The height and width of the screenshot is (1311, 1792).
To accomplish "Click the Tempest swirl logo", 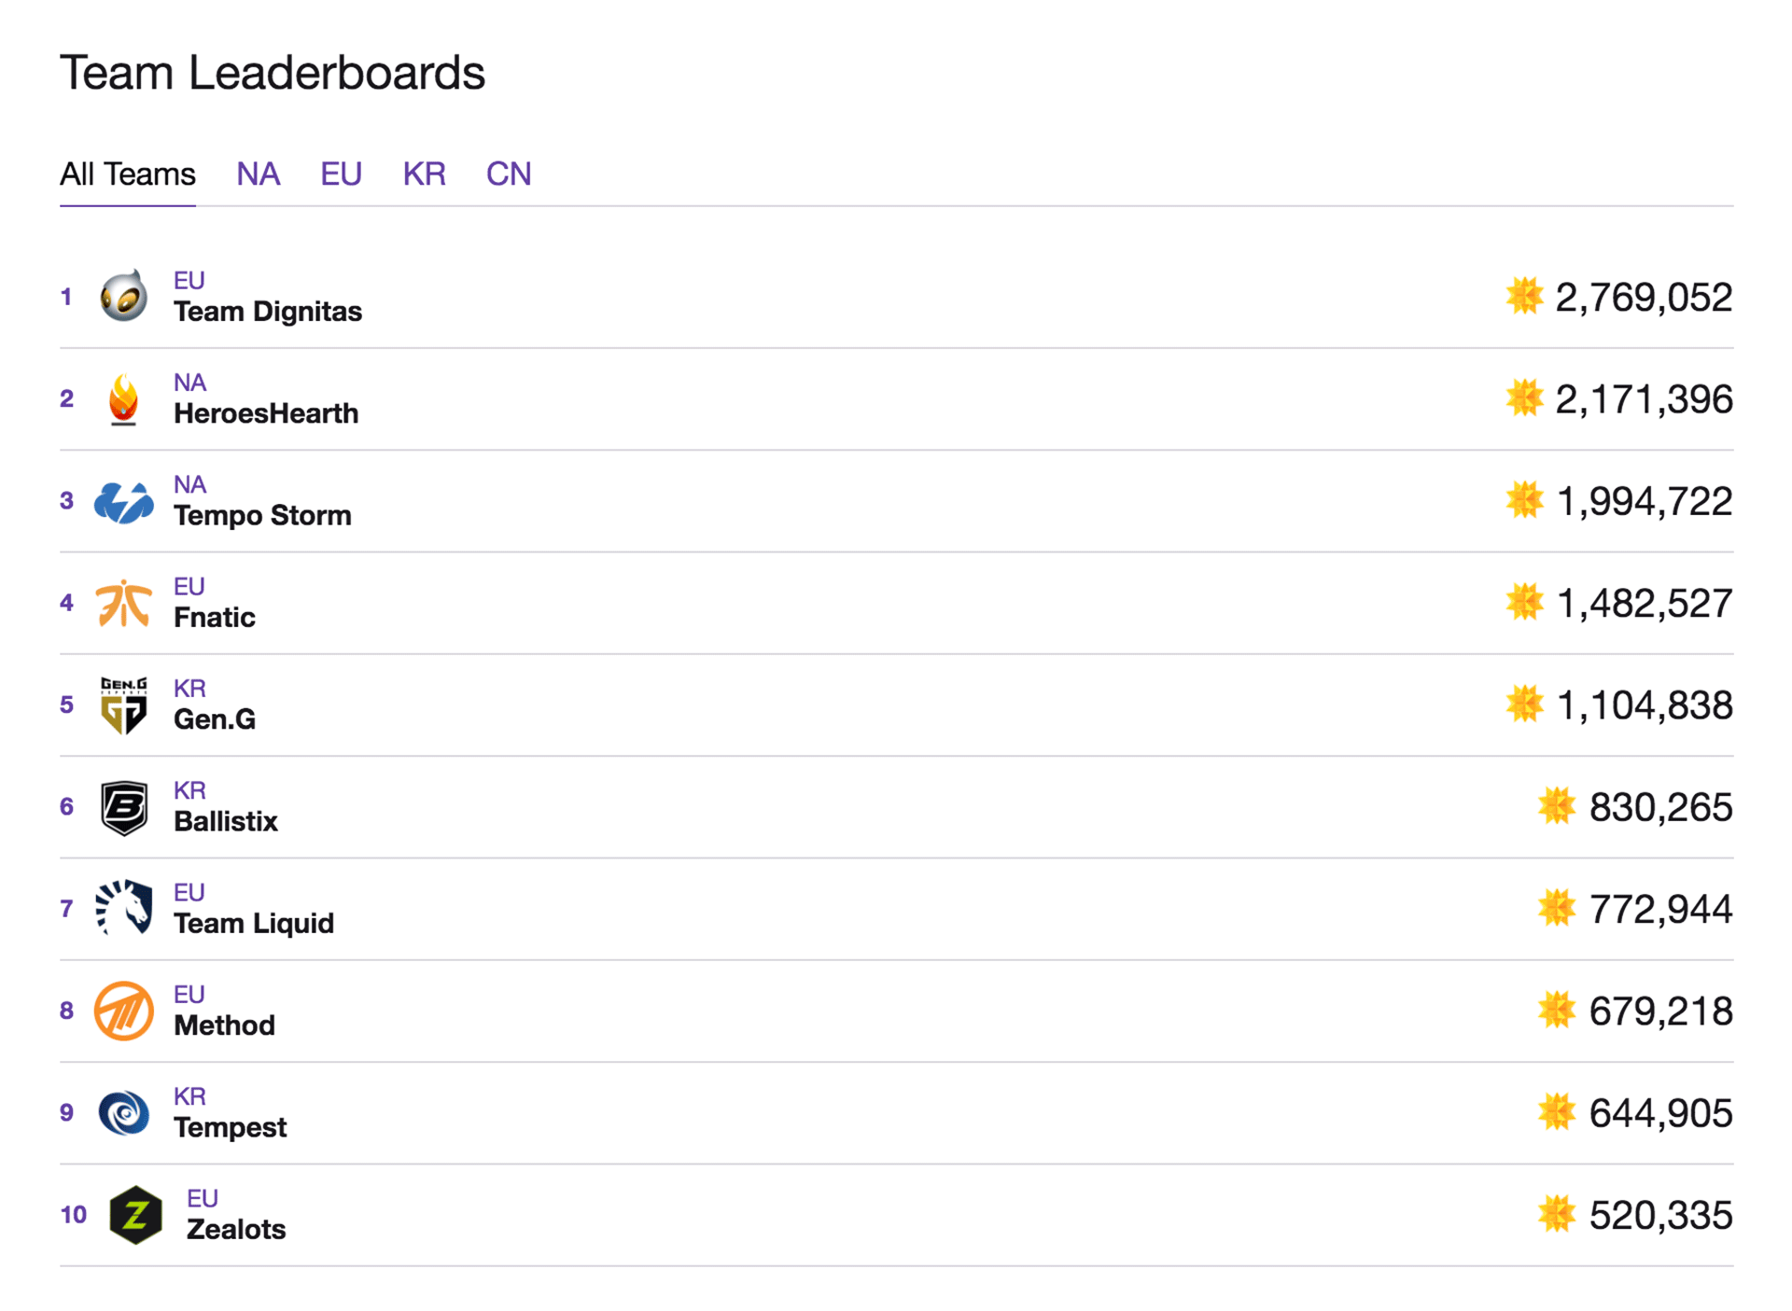I will [x=123, y=1112].
